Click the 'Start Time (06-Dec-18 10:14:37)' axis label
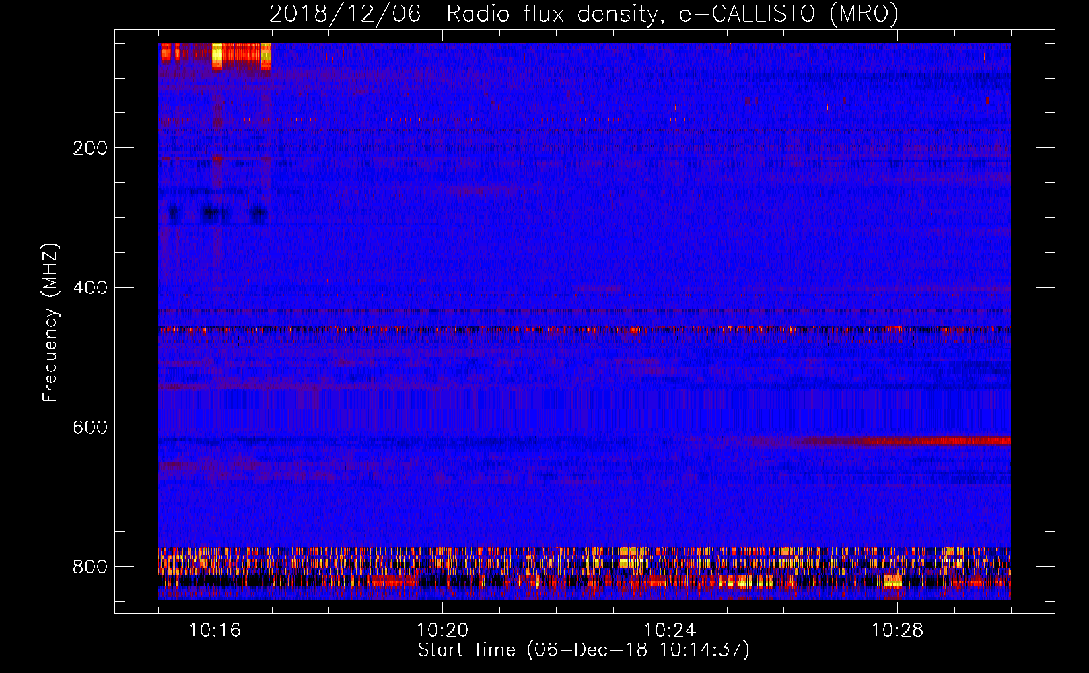This screenshot has height=673, width=1089. click(584, 650)
